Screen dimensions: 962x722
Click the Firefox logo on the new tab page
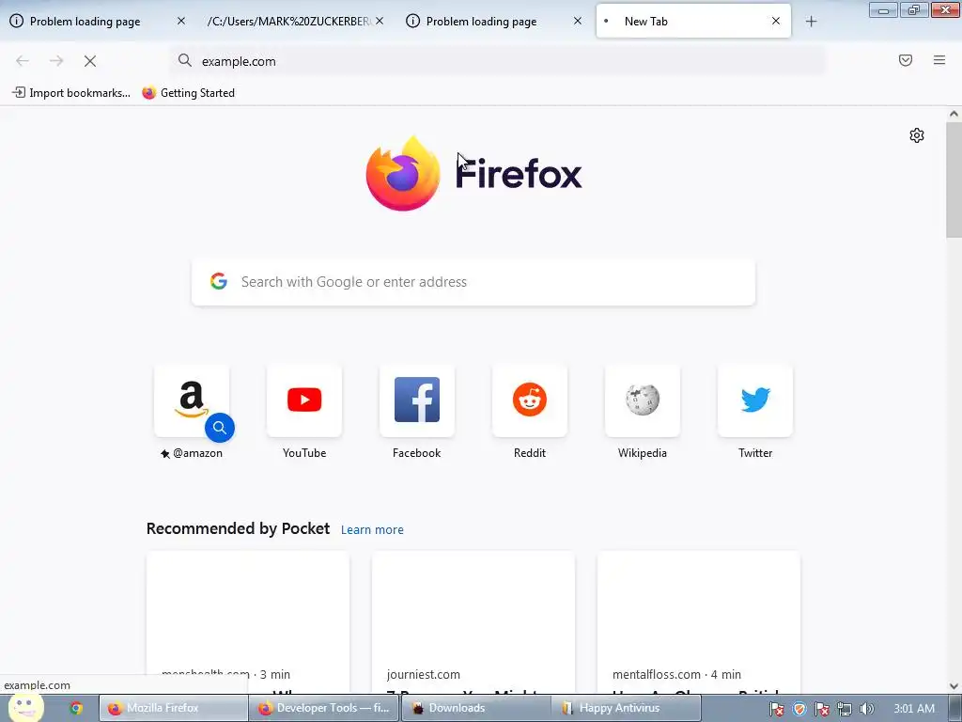(x=473, y=174)
